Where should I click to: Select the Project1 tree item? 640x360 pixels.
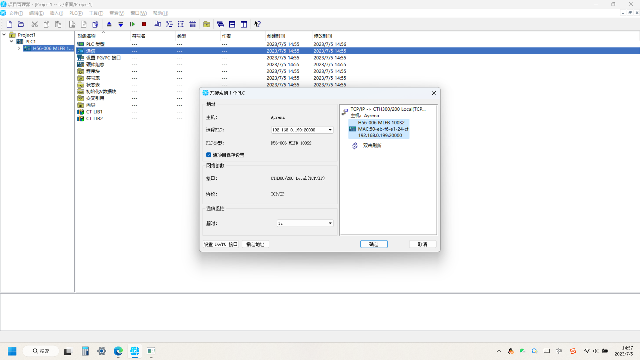[x=26, y=35]
